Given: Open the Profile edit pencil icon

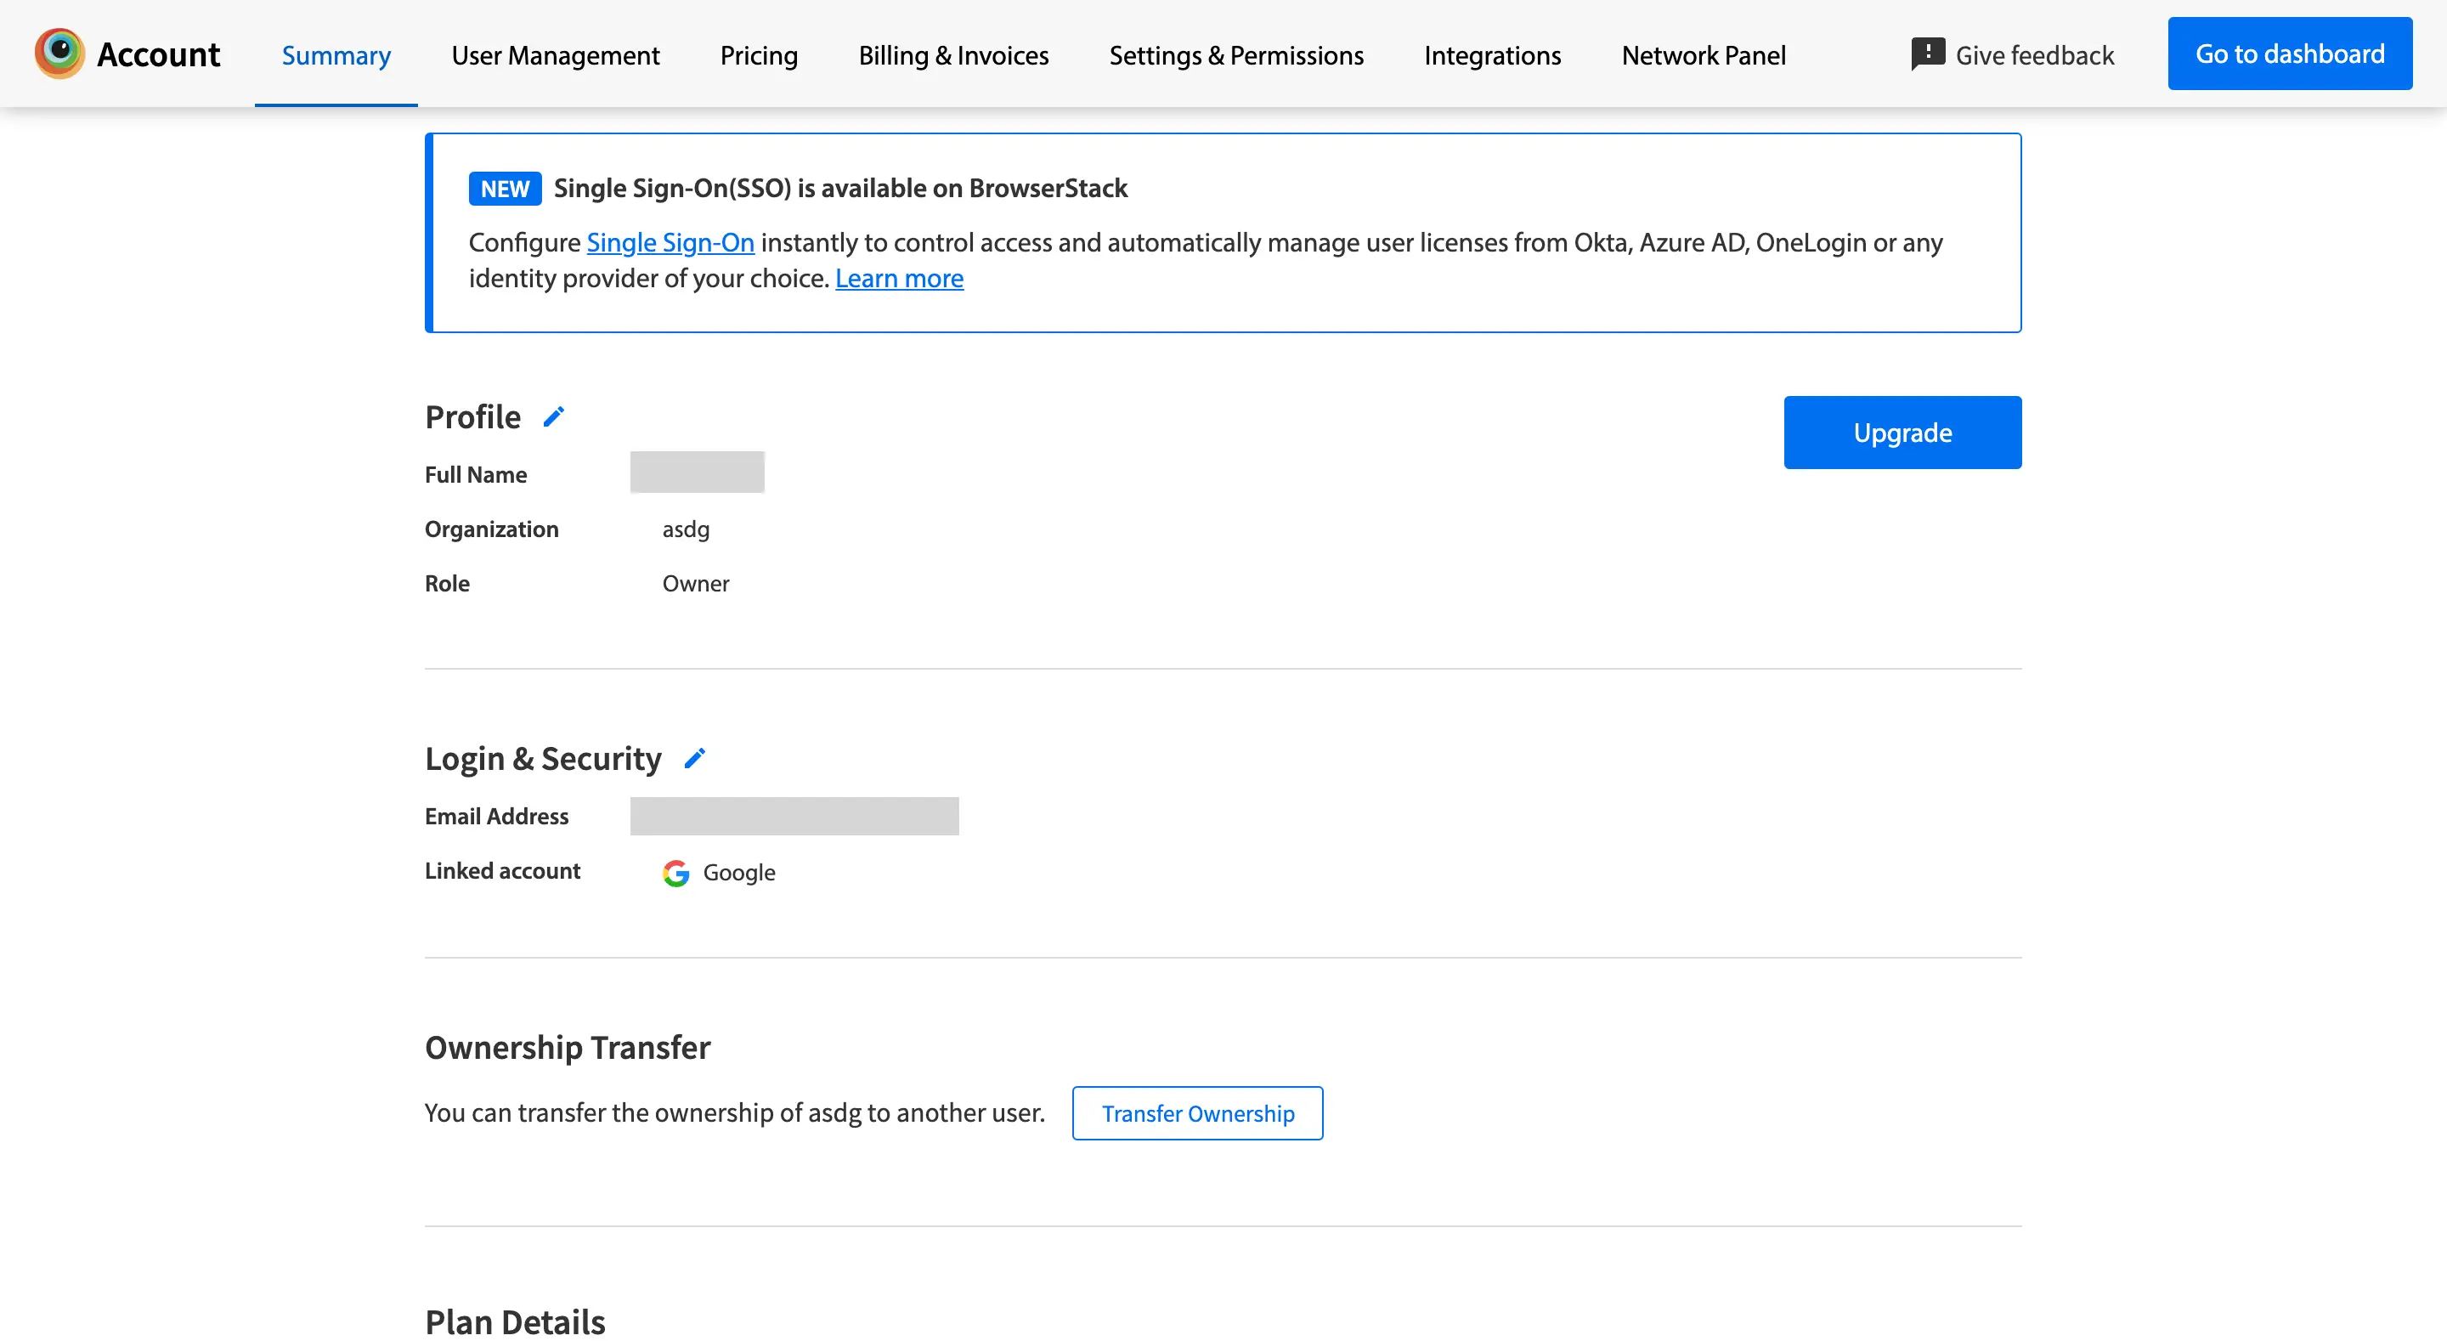Looking at the screenshot, I should 554,416.
